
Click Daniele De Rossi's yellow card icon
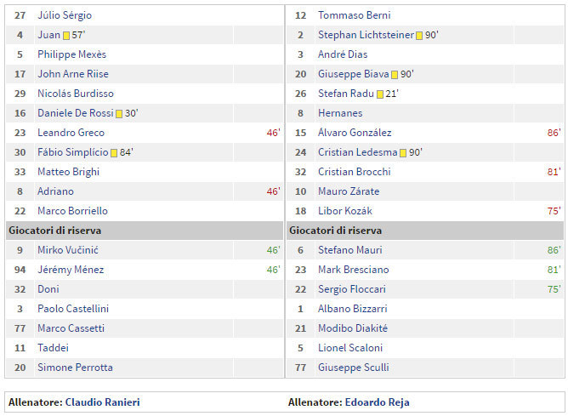point(119,114)
